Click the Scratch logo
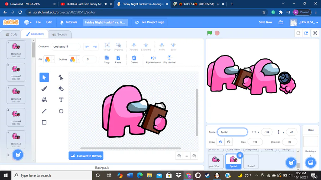Viewport: 321px width, 180px height. click(x=11, y=22)
